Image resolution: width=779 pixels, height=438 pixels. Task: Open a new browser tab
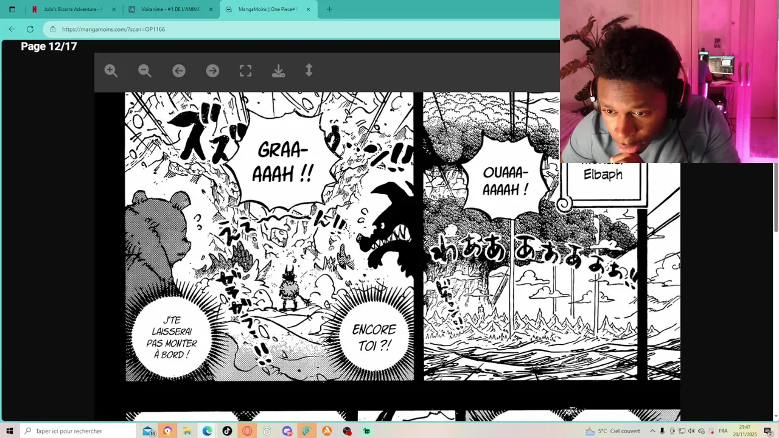(329, 9)
